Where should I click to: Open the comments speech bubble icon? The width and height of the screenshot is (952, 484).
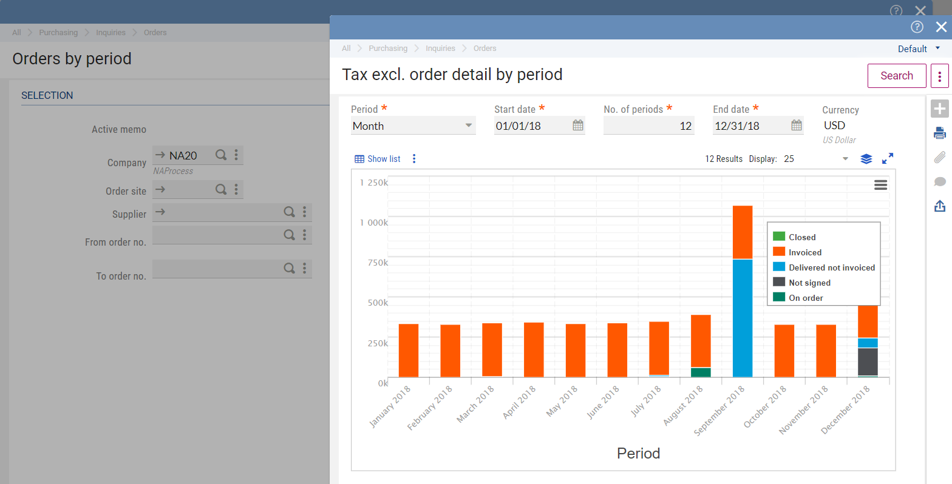click(x=939, y=182)
